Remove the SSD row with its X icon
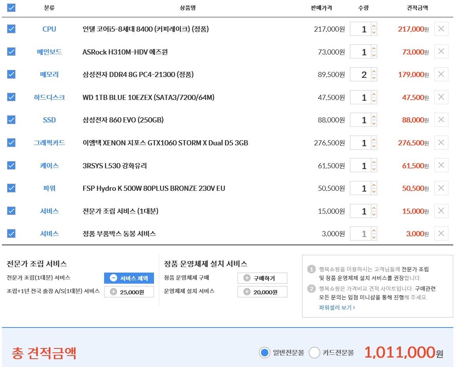Screen dimensions: 456x367 tap(441, 120)
